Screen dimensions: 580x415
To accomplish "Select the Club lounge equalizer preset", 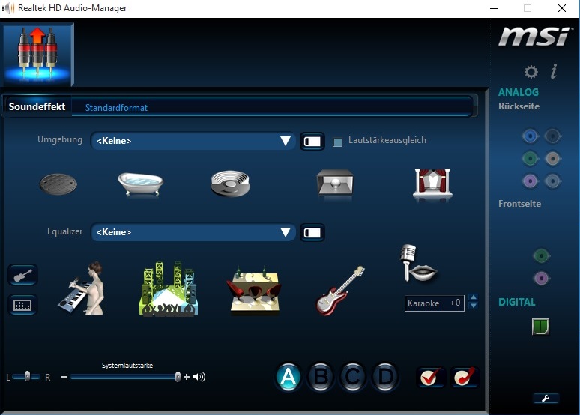I will point(255,291).
